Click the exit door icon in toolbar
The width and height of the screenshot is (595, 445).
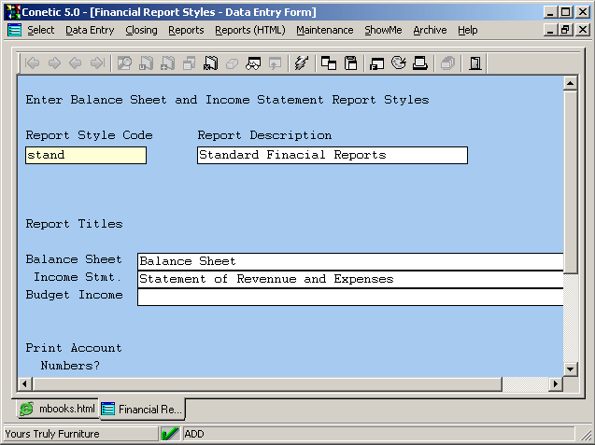click(475, 63)
